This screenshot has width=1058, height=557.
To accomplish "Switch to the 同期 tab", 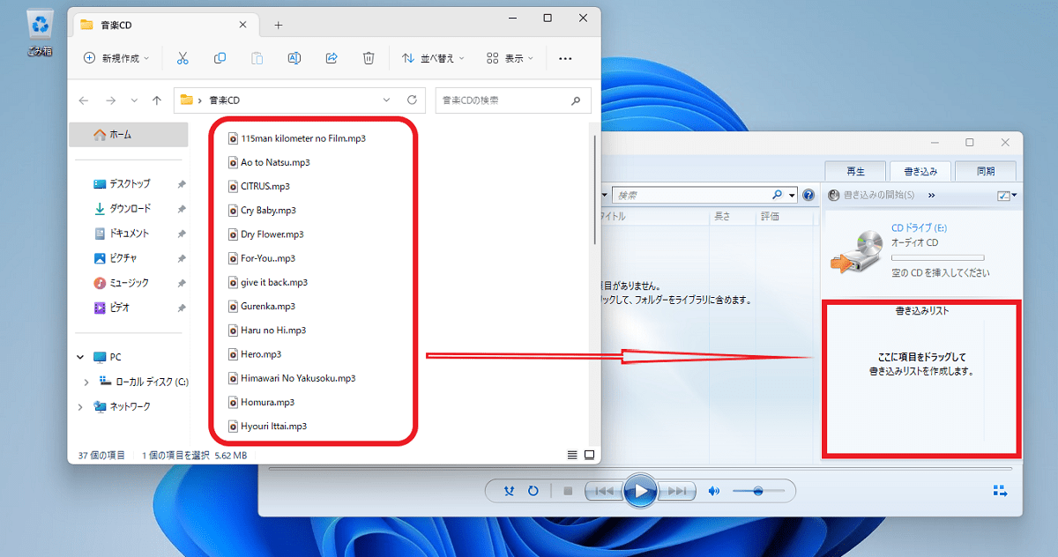I will pos(986,170).
